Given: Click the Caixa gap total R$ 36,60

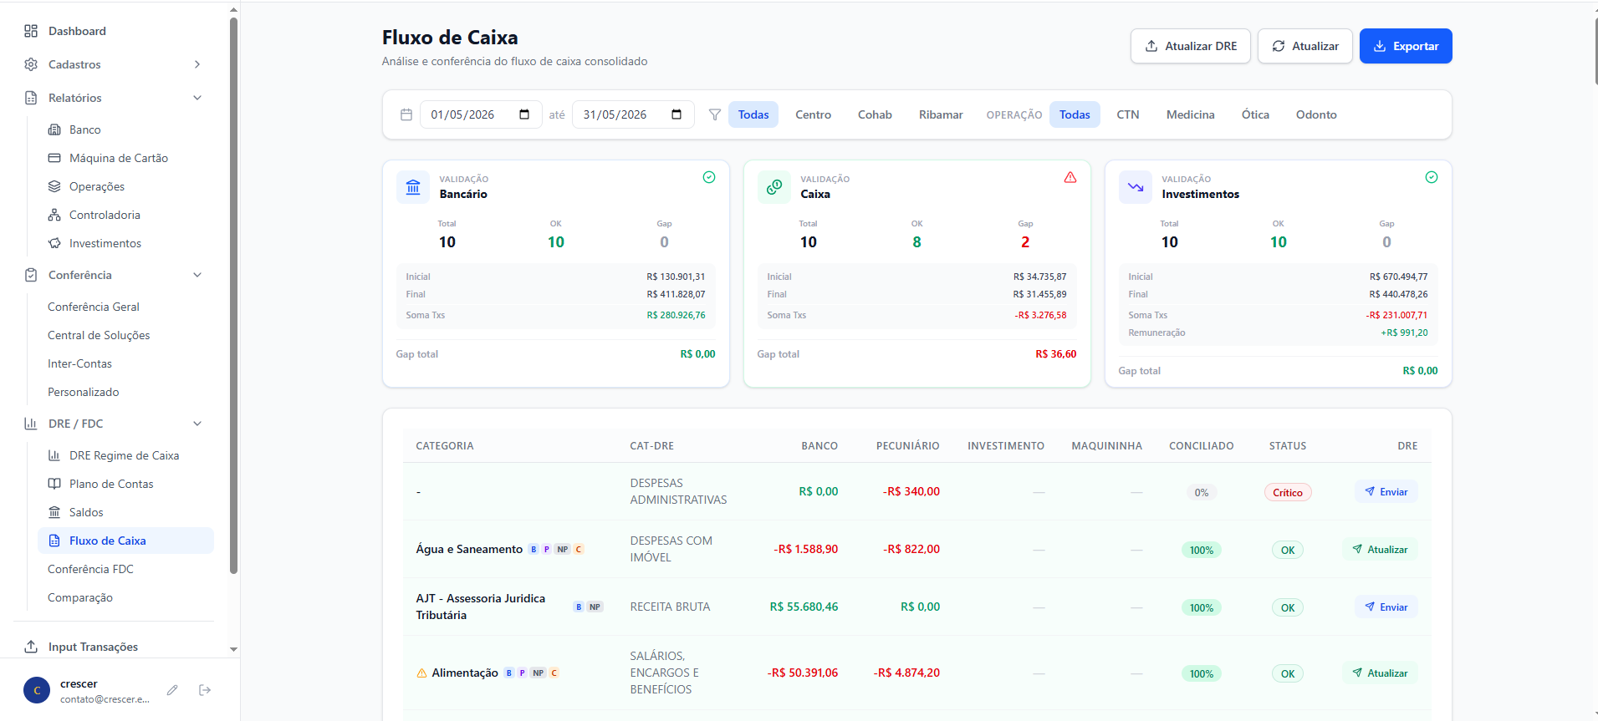Looking at the screenshot, I should click(1055, 354).
